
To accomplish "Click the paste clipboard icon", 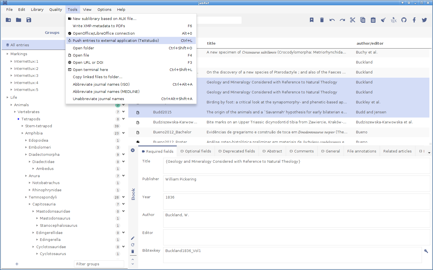I will [373, 20].
